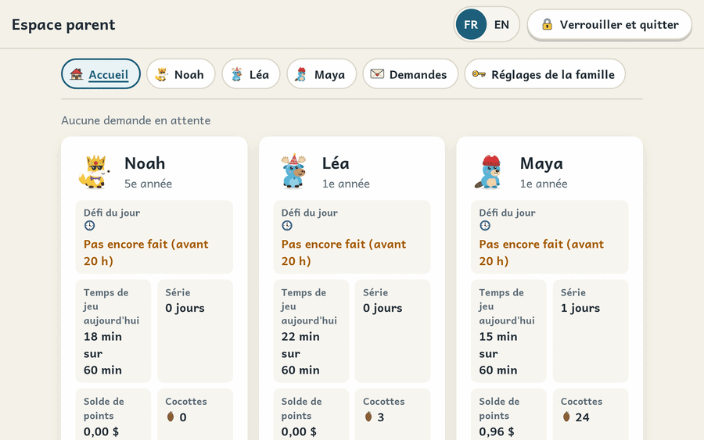
Task: Click '1e année' under Maya
Action: (544, 184)
